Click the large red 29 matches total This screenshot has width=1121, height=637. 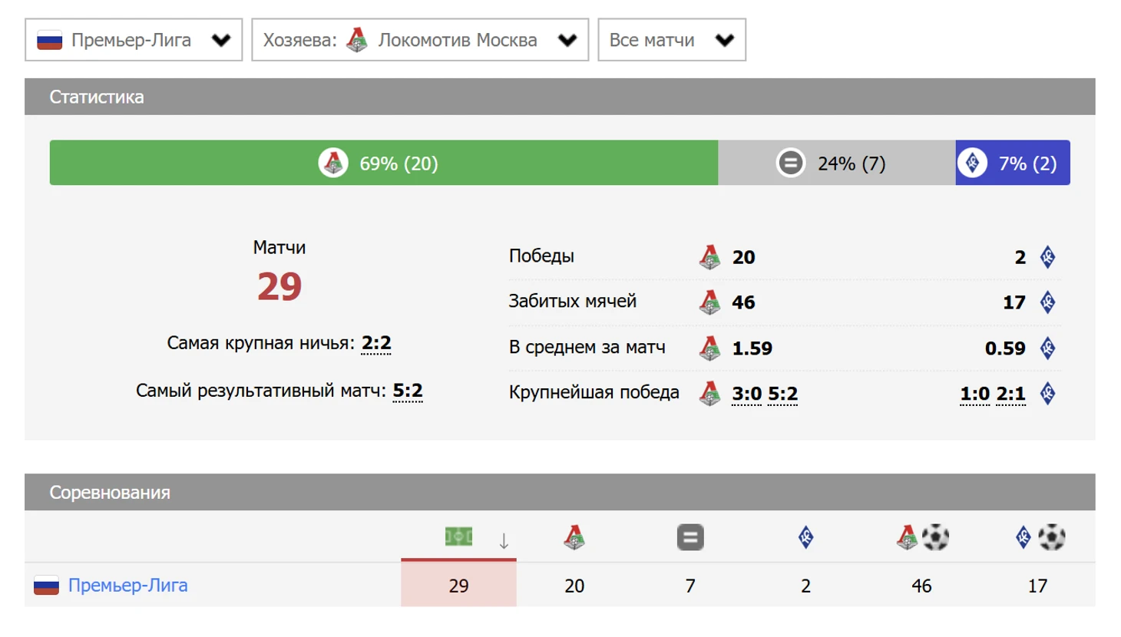tap(279, 287)
